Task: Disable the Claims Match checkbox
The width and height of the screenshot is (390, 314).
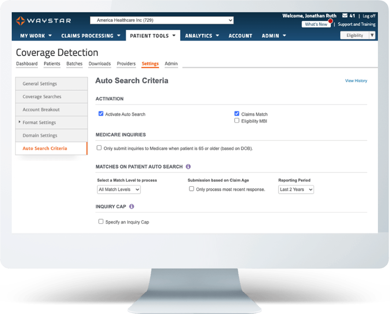Action: pos(237,114)
